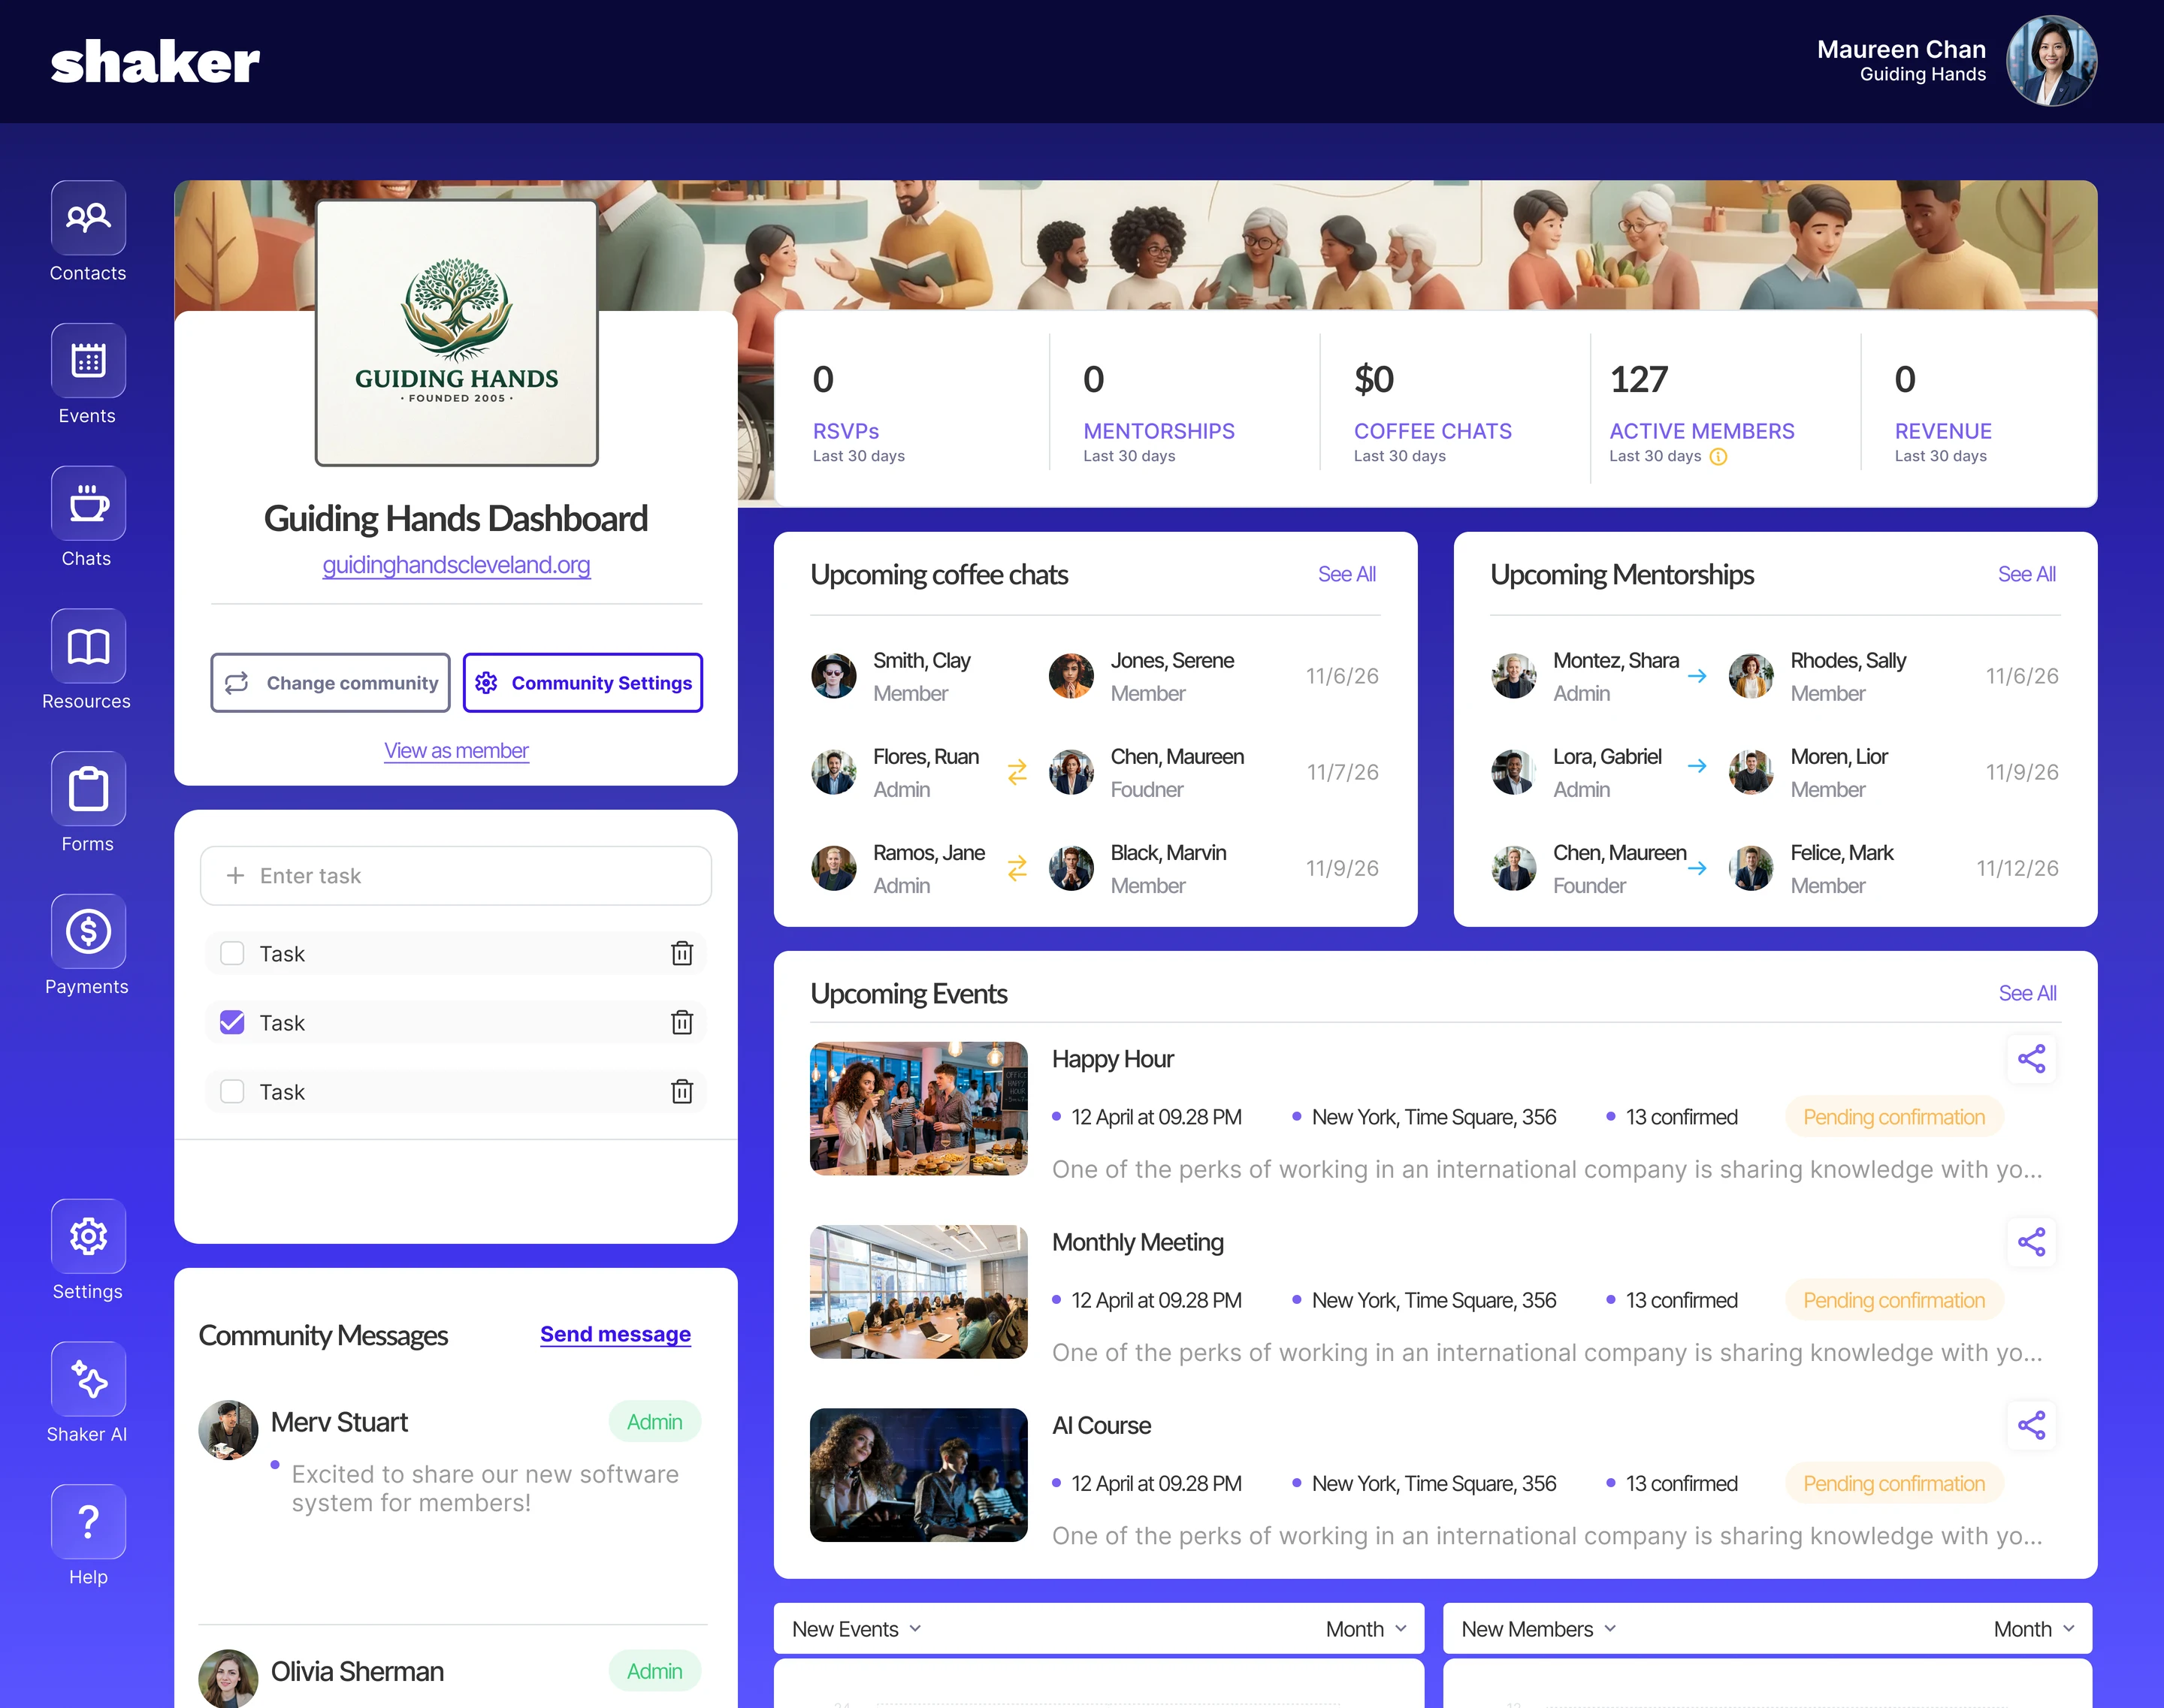
Task: Delete the checked task with trash icon
Action: tap(682, 1023)
